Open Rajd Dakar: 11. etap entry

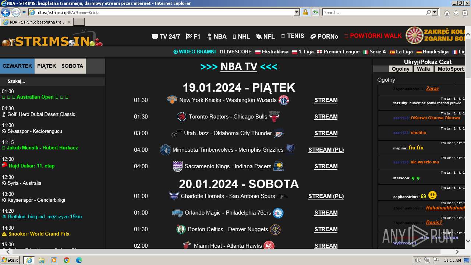click(28, 166)
